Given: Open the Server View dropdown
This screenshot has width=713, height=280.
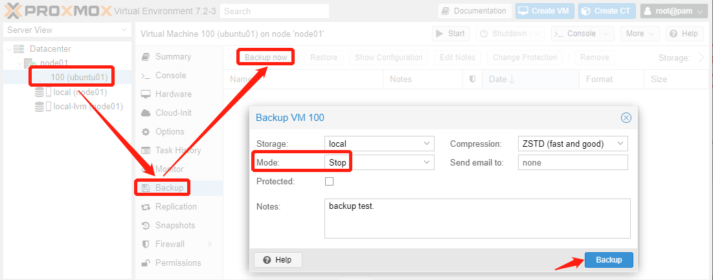Looking at the screenshot, I should click(67, 30).
